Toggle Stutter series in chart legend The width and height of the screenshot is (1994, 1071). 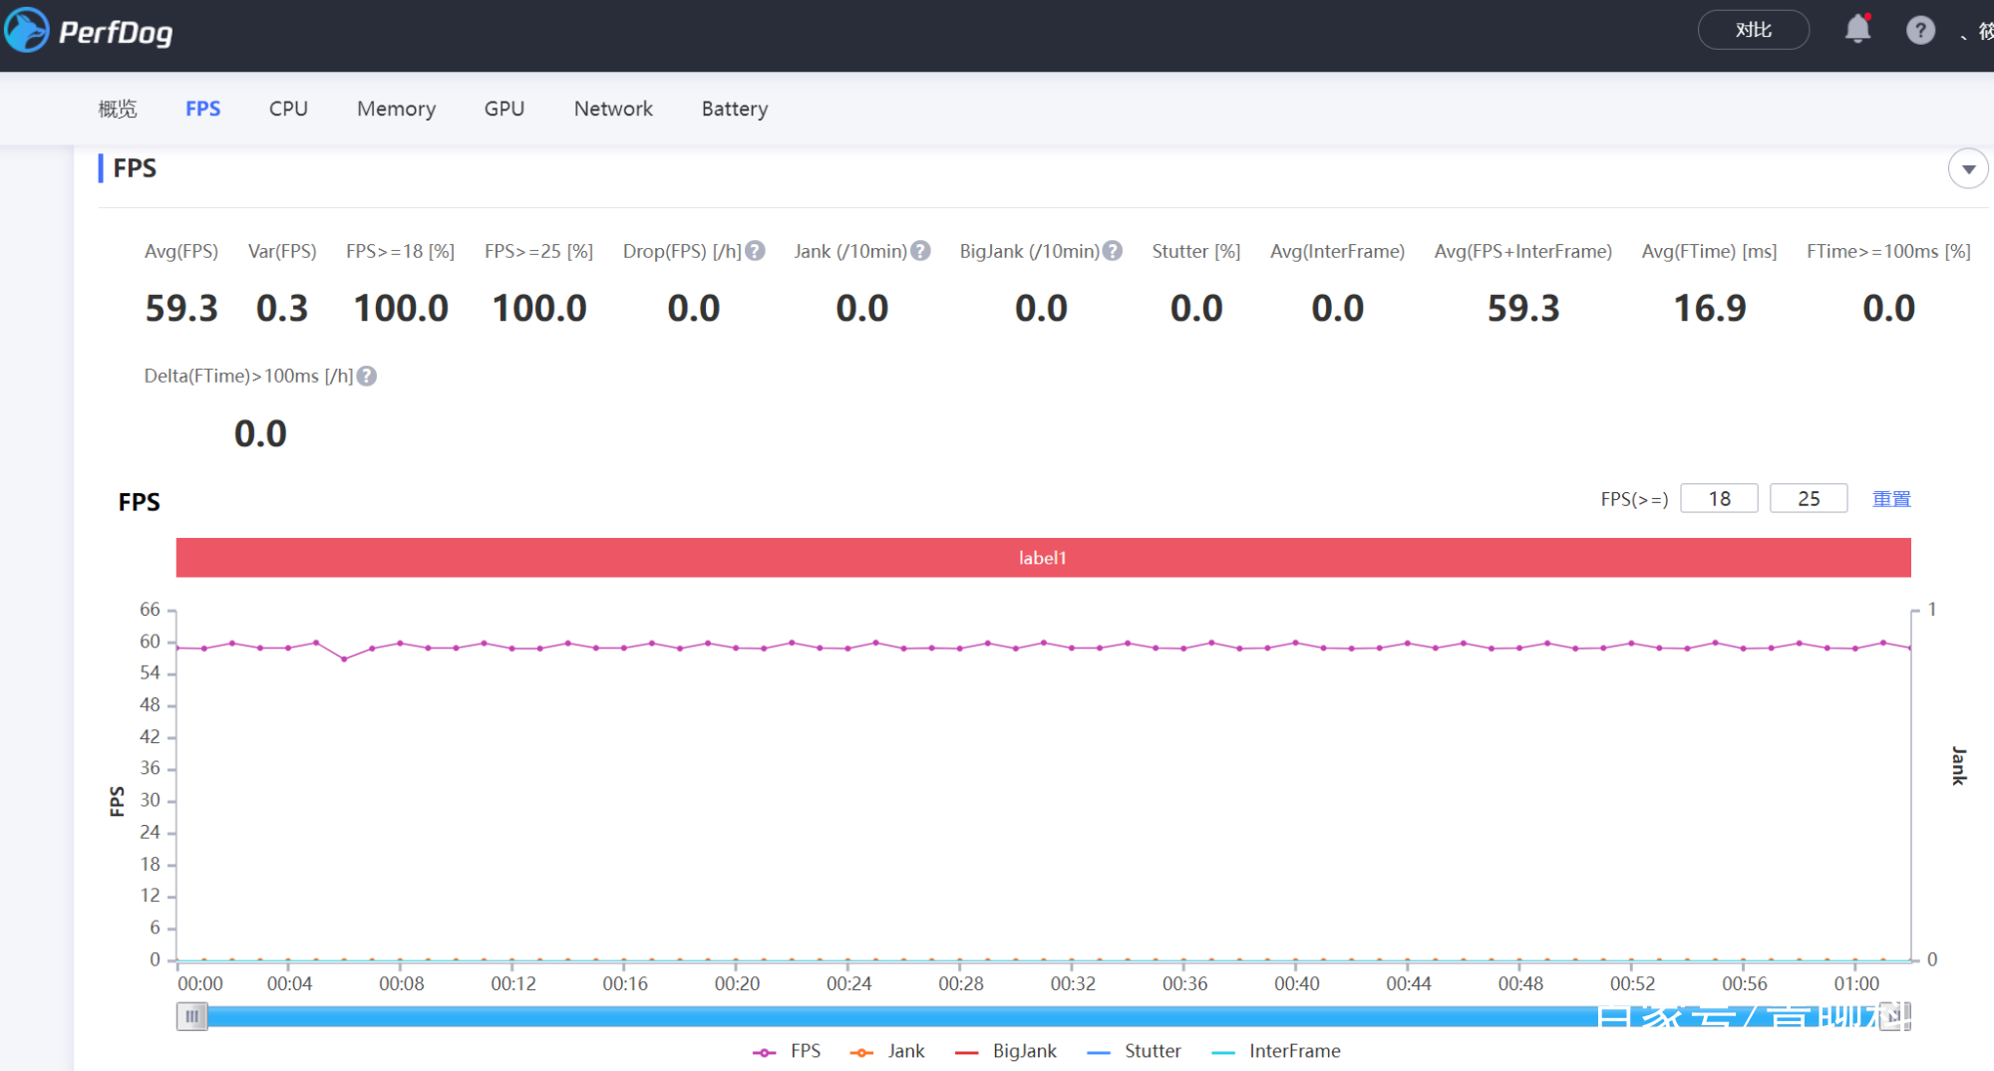point(1134,1051)
